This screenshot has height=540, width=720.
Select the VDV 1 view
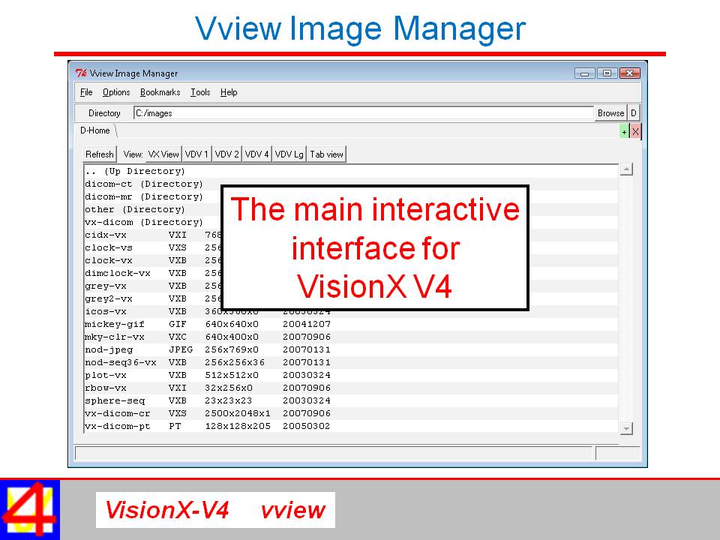(x=196, y=154)
